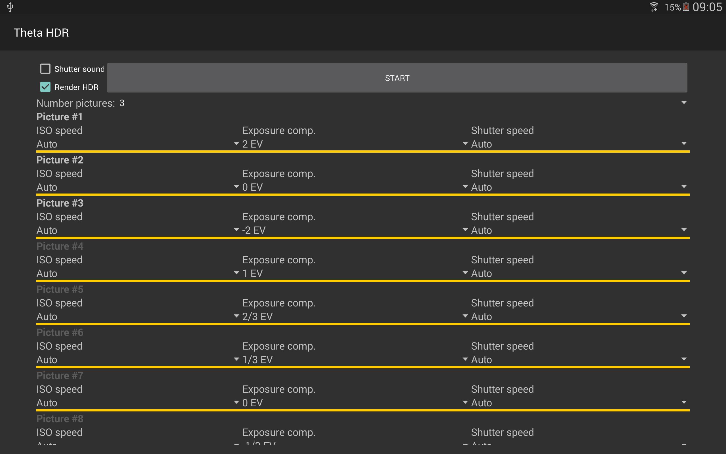Open Picture #7 ISO speed dropdown
This screenshot has width=726, height=454.
coord(138,403)
